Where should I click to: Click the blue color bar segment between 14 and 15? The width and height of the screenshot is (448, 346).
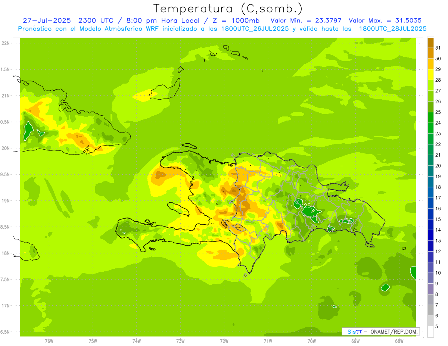430,224
